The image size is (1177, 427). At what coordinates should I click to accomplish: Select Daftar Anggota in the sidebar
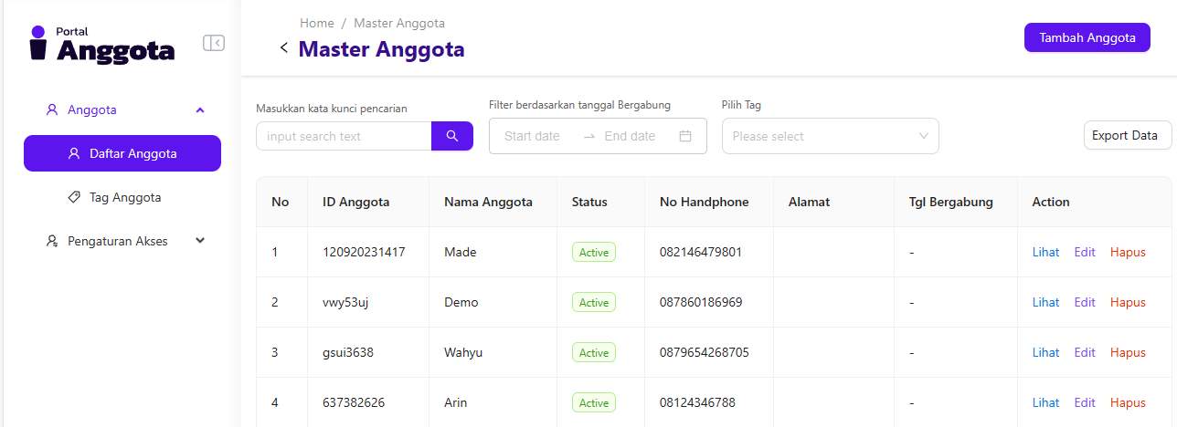[122, 153]
